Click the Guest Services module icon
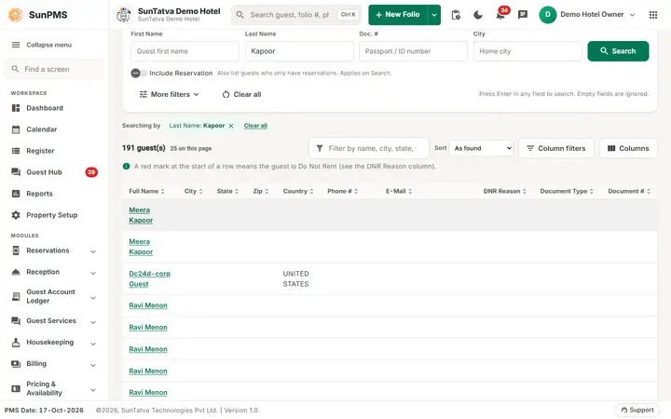 16,320
